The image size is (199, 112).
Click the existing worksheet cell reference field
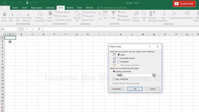(x=134, y=75)
